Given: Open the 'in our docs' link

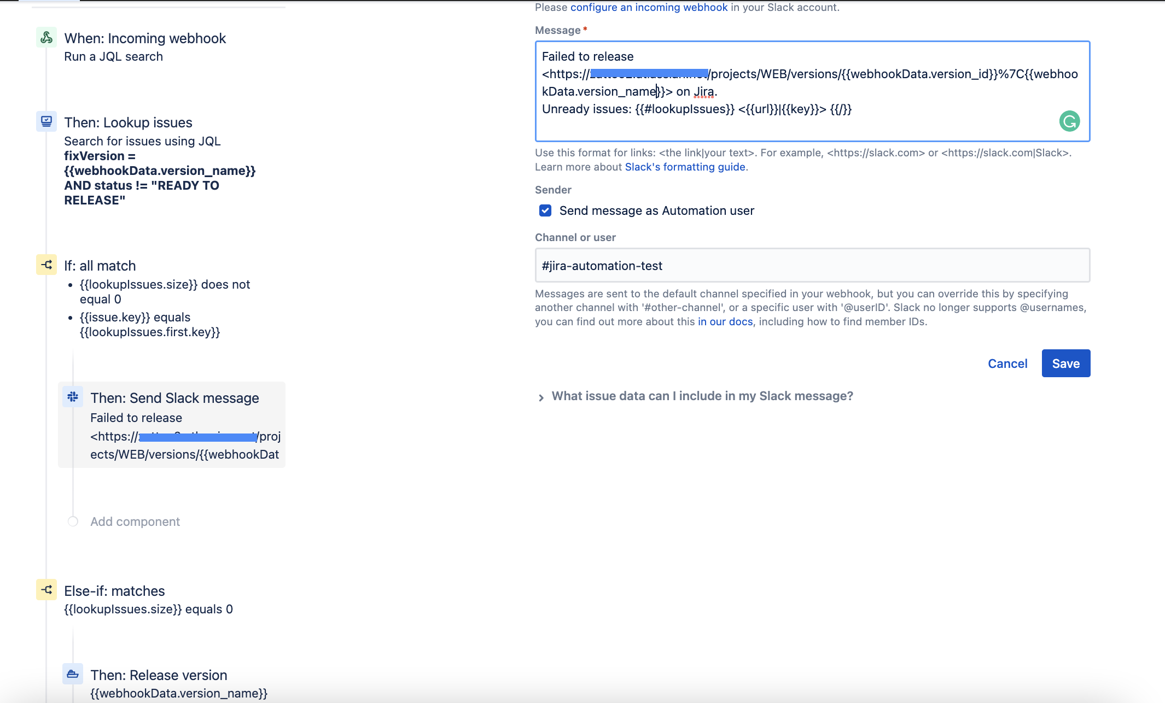Looking at the screenshot, I should click(x=725, y=321).
